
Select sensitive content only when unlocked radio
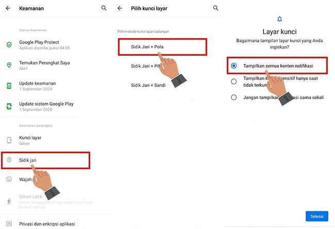(x=234, y=81)
